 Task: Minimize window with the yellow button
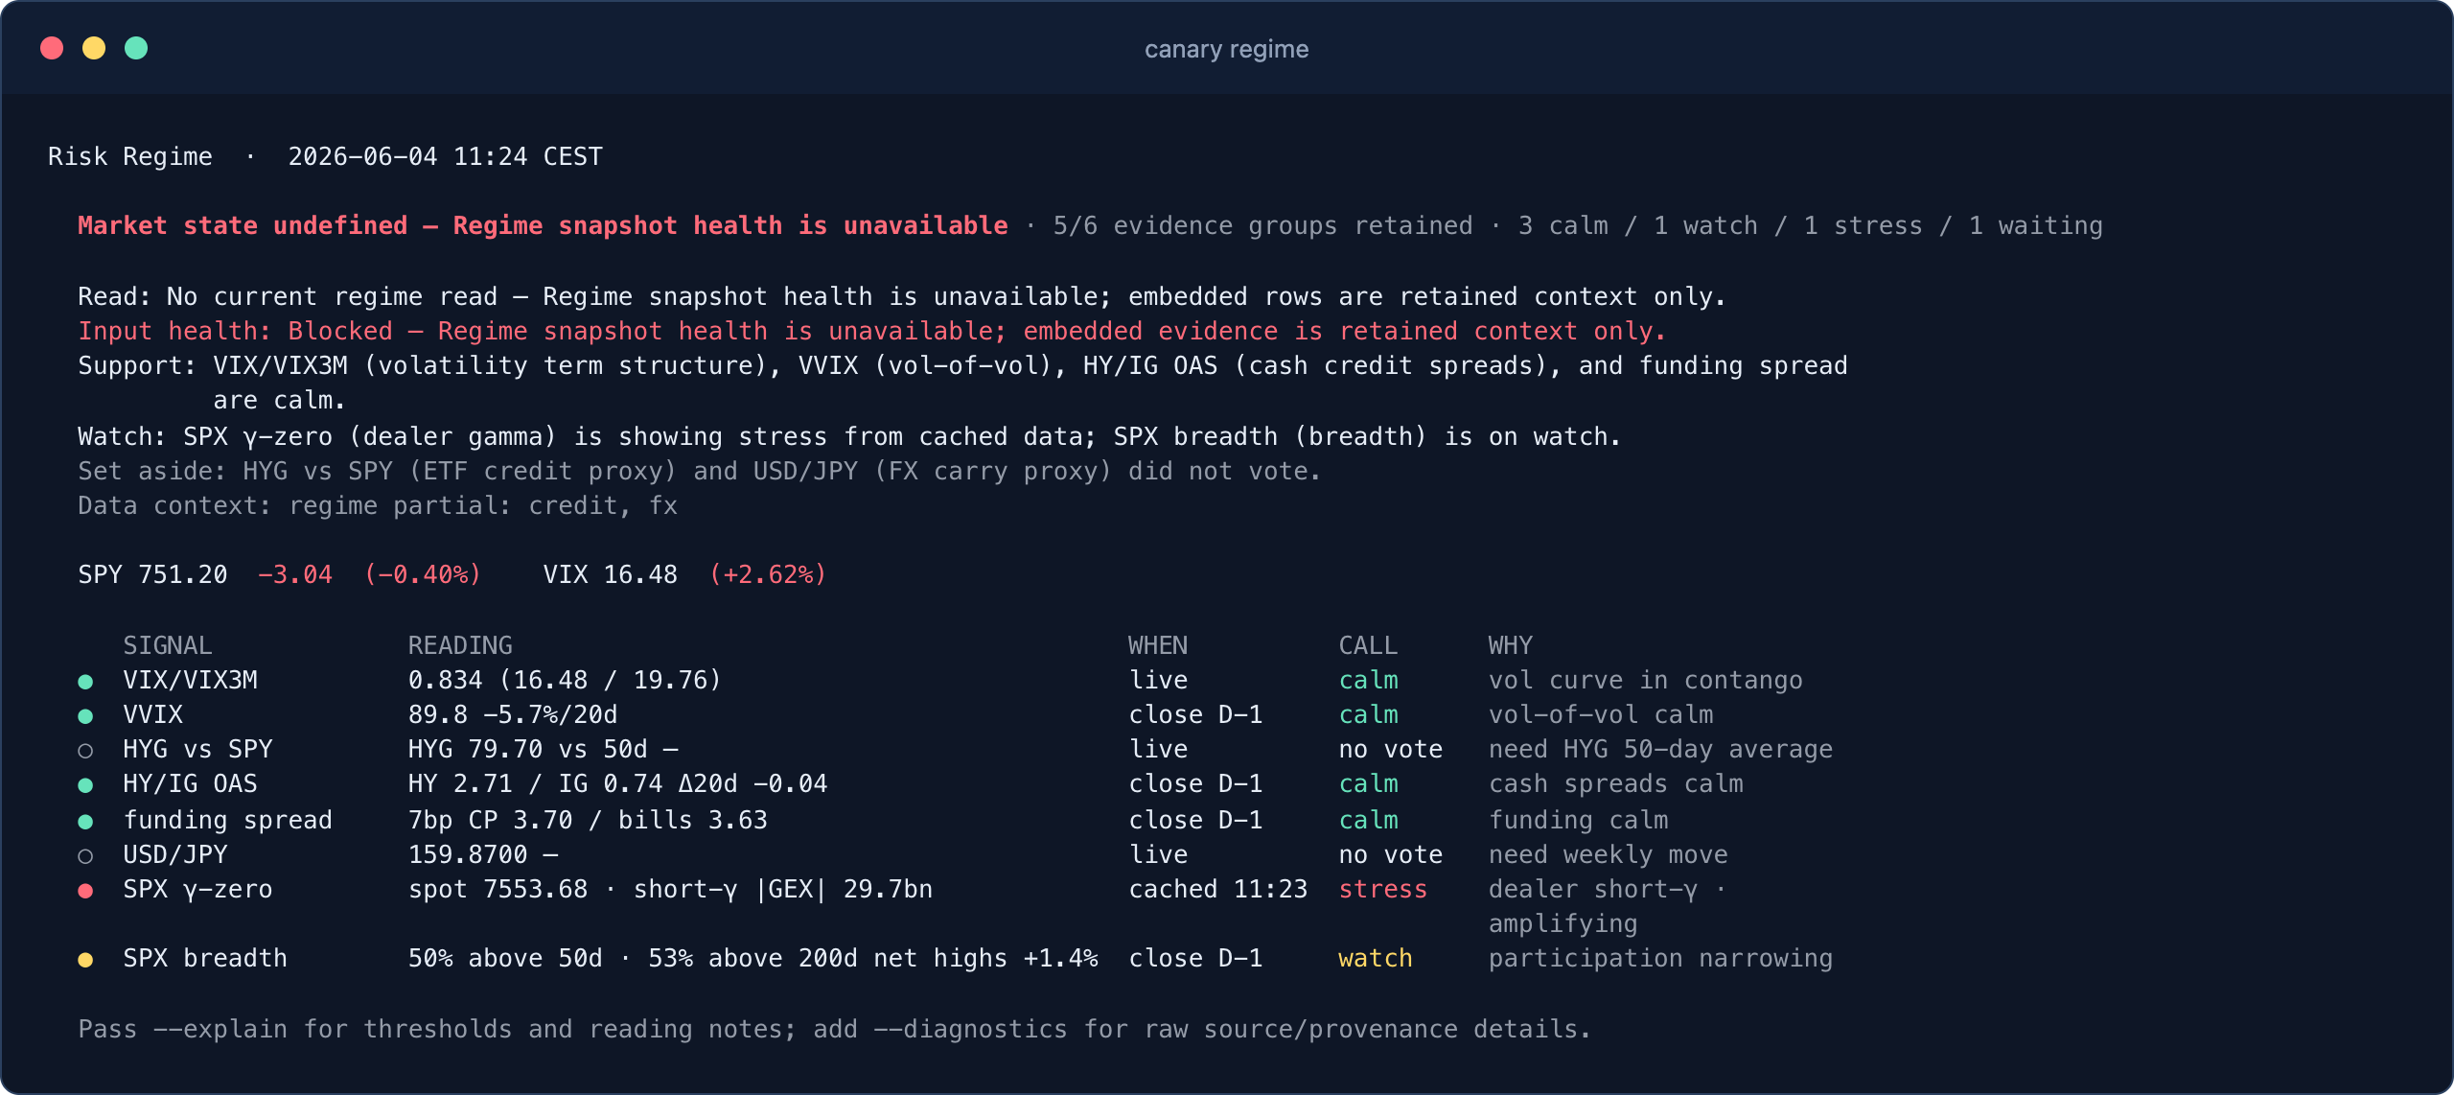(x=94, y=48)
